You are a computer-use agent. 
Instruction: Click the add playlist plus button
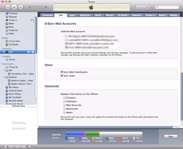(8, 147)
